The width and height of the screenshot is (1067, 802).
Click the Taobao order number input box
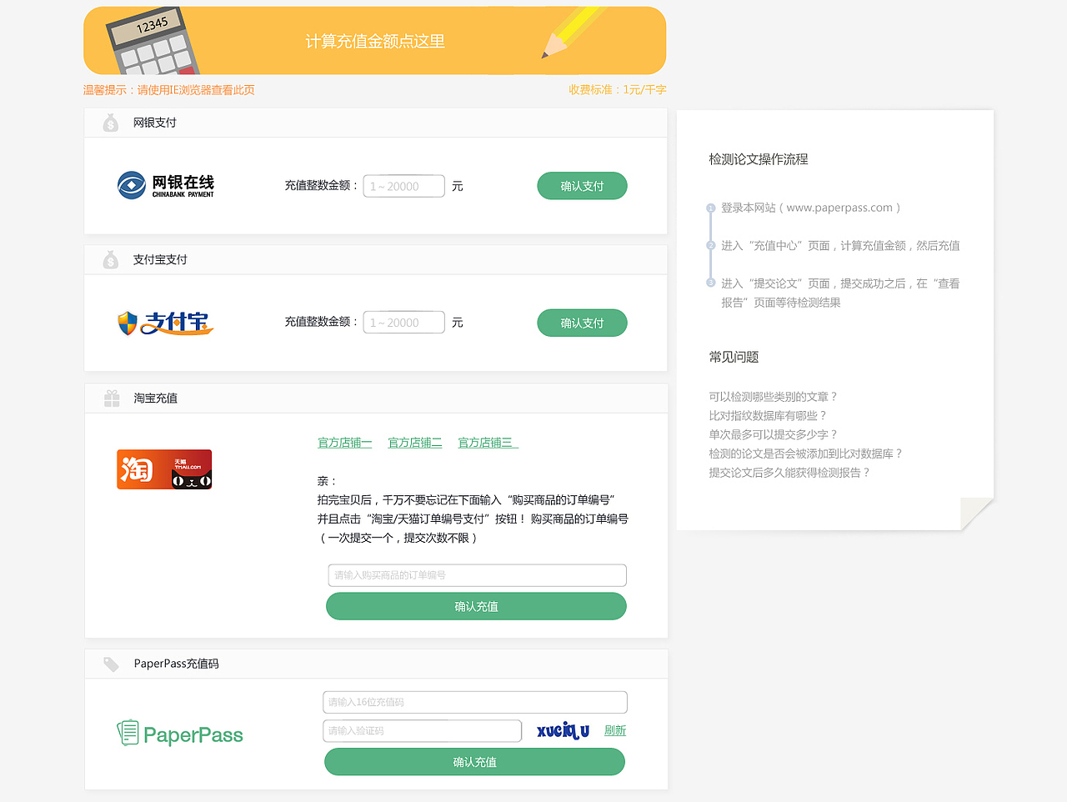(476, 575)
